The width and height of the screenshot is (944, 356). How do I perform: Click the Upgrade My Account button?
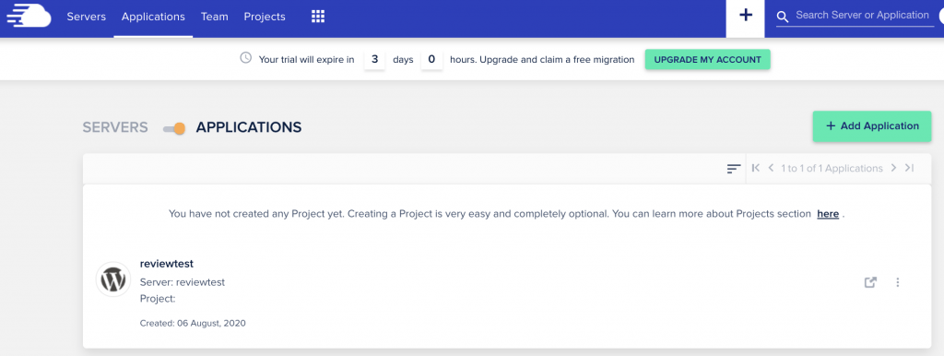click(707, 60)
